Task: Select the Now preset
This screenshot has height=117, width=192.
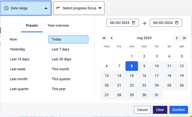Action: point(14,39)
